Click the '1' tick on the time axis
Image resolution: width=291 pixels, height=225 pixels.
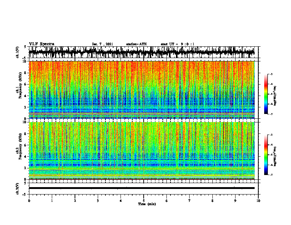[x=52, y=201]
